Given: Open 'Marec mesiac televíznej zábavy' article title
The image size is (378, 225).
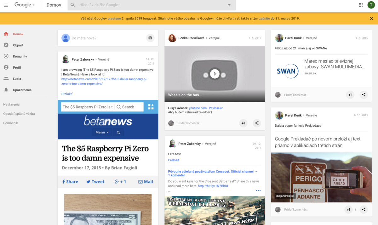Looking at the screenshot, I should pyautogui.click(x=335, y=64).
